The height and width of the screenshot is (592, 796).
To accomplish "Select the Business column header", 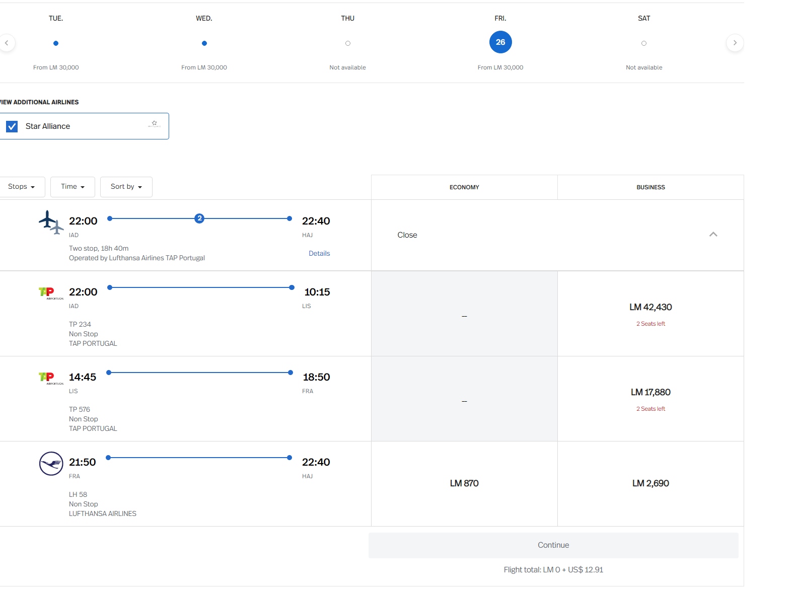I will click(650, 187).
